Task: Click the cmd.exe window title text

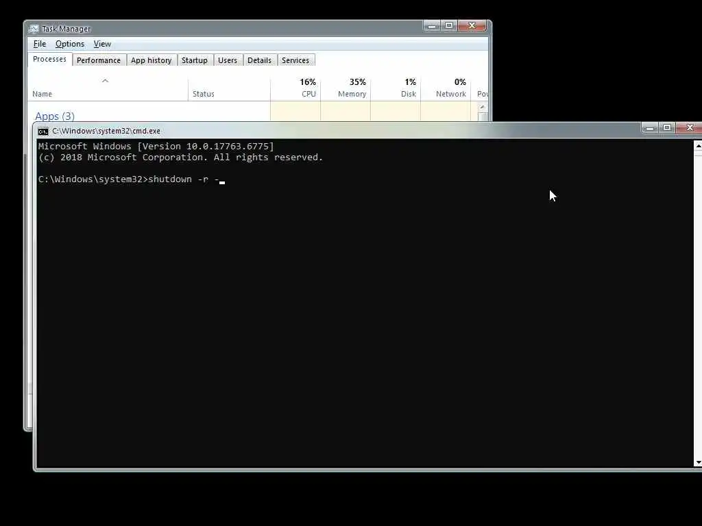Action: (106, 131)
